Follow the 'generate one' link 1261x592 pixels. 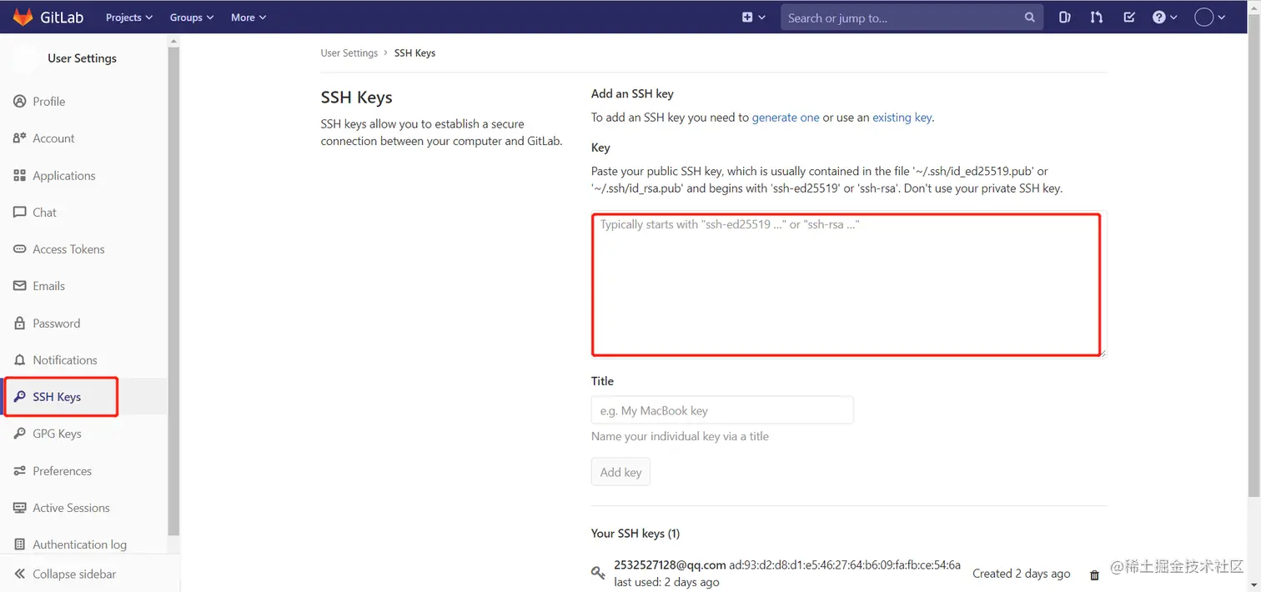786,118
